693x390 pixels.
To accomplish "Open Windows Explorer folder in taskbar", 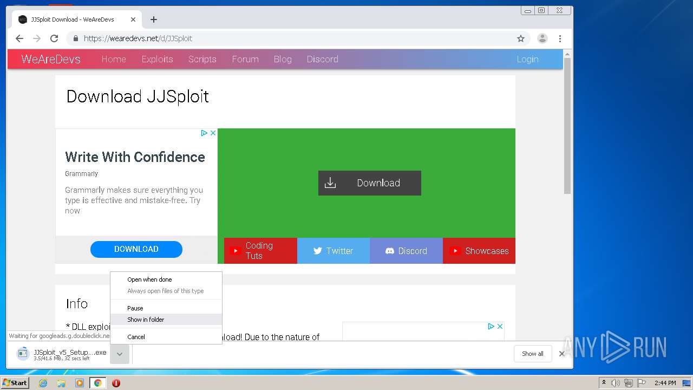I will point(61,383).
